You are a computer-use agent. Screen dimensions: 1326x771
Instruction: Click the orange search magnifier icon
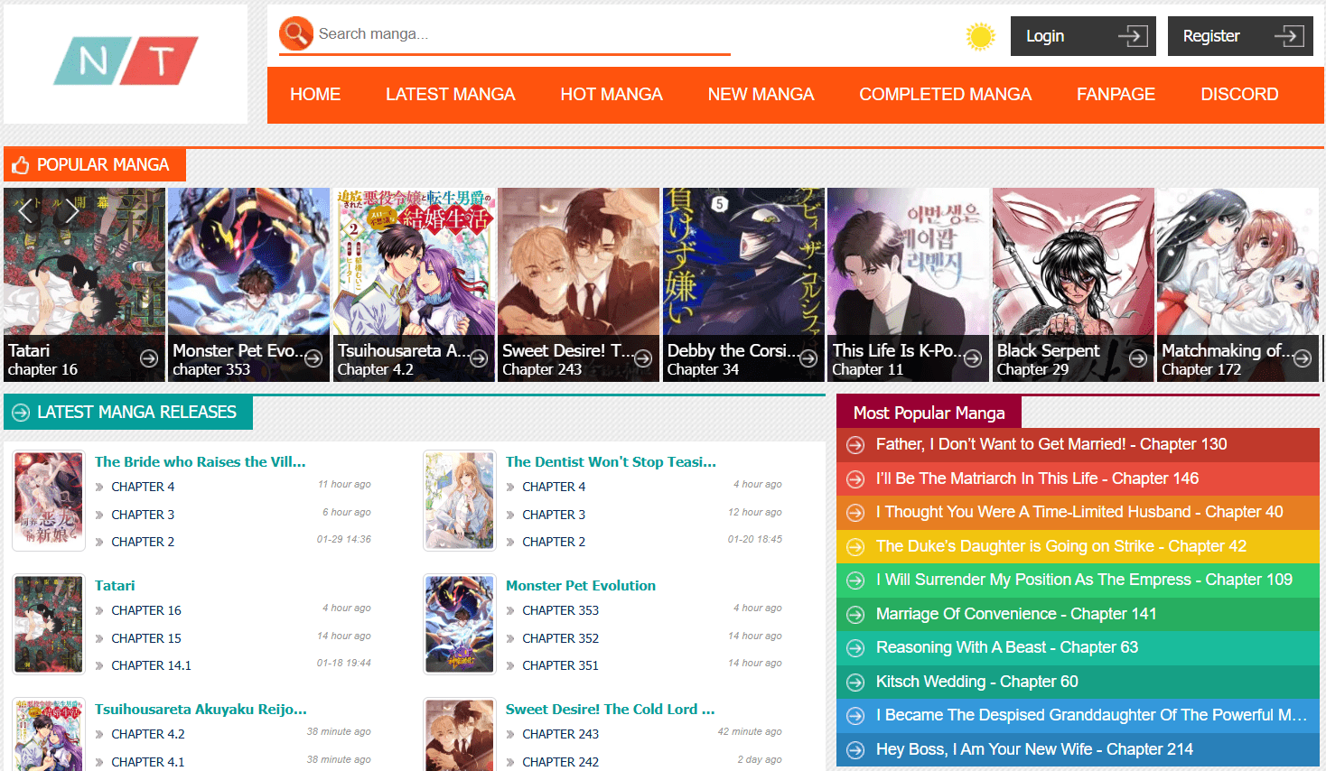296,33
